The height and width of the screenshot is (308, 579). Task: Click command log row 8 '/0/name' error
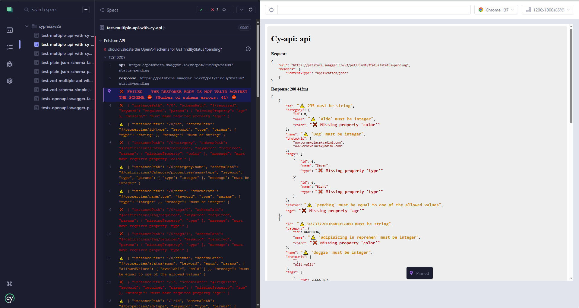tap(177, 196)
